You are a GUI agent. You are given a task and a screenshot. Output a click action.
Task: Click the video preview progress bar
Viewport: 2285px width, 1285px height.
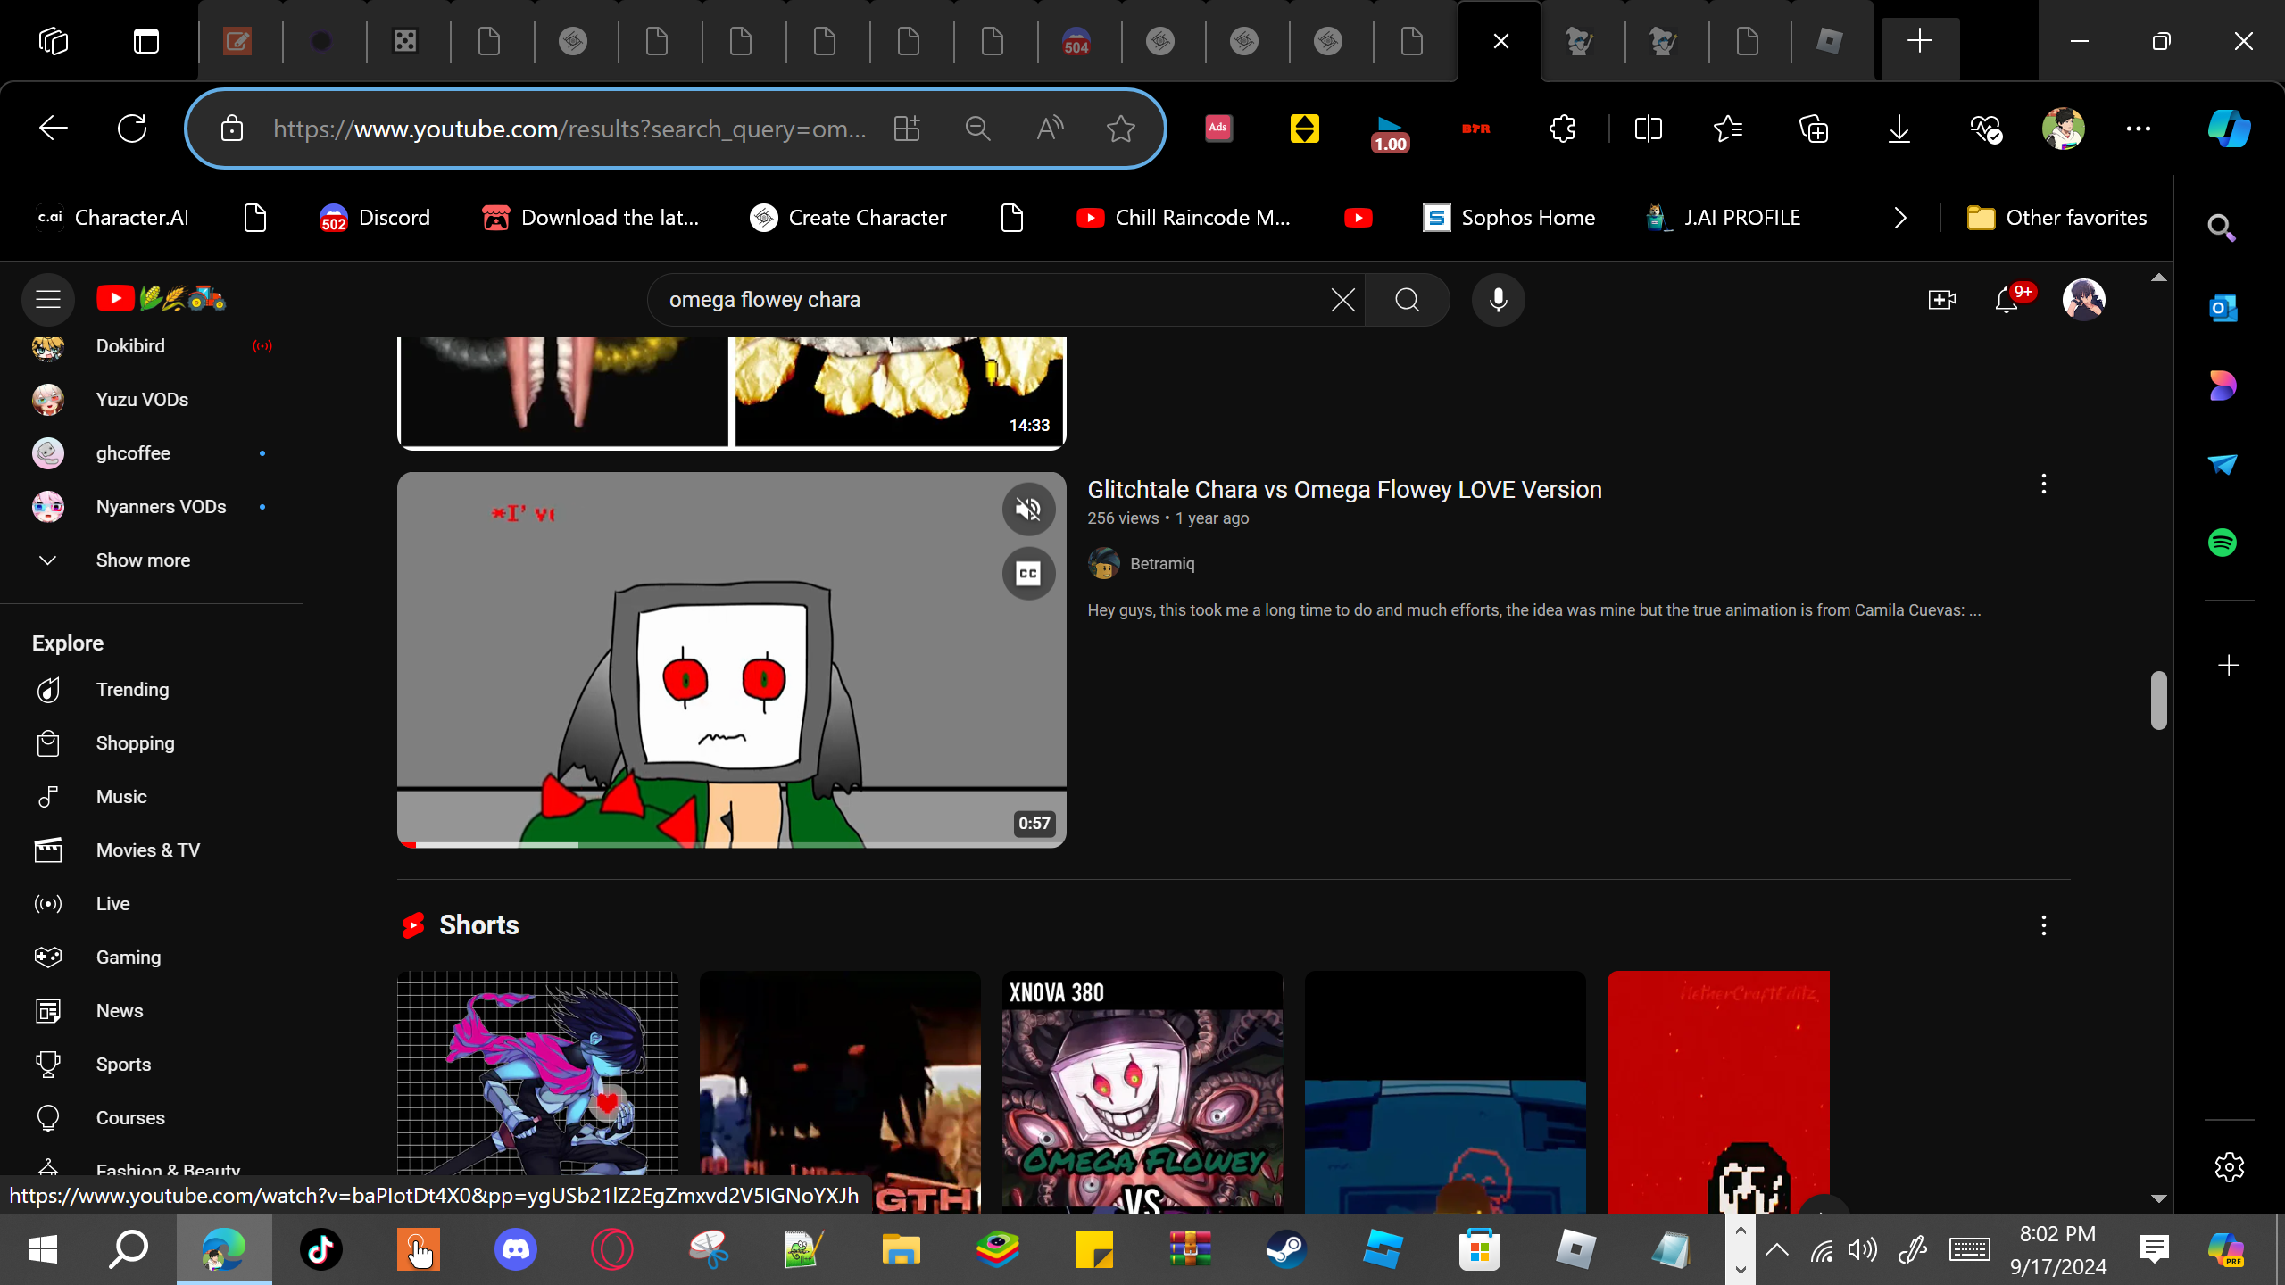point(732,843)
